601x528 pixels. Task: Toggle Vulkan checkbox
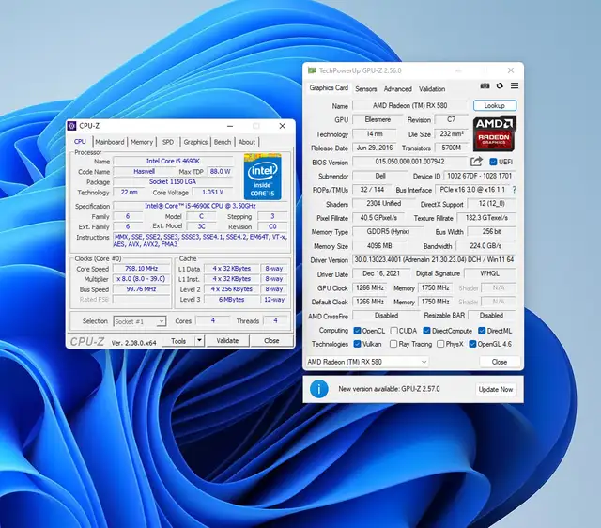point(357,344)
